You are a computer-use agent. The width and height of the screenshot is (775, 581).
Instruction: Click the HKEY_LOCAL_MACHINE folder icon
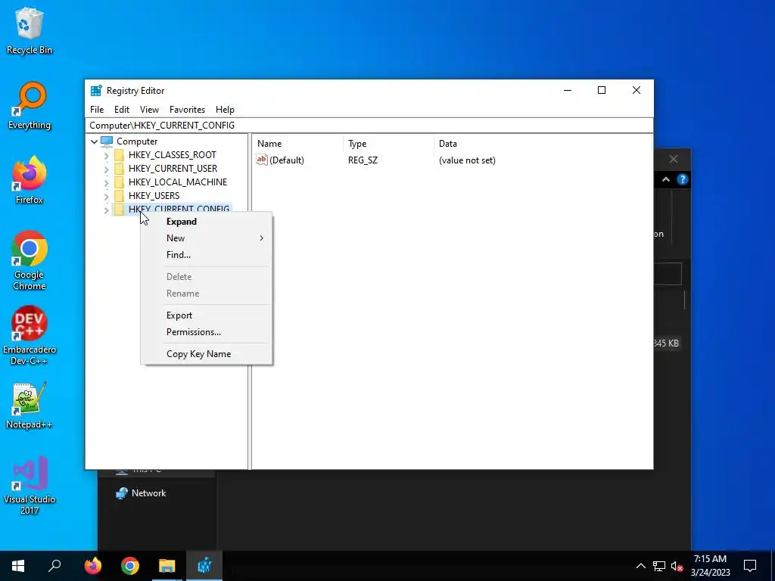119,182
